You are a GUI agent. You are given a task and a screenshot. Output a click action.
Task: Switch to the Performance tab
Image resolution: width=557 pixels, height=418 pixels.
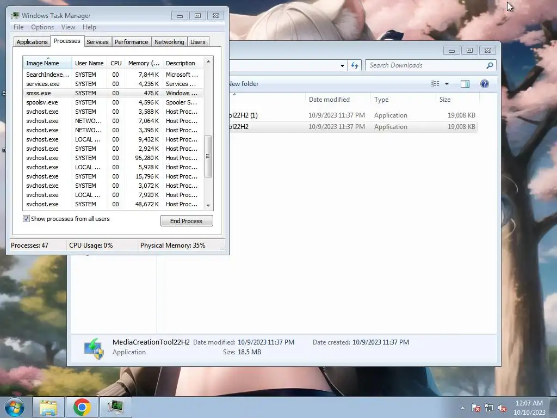[x=132, y=42]
